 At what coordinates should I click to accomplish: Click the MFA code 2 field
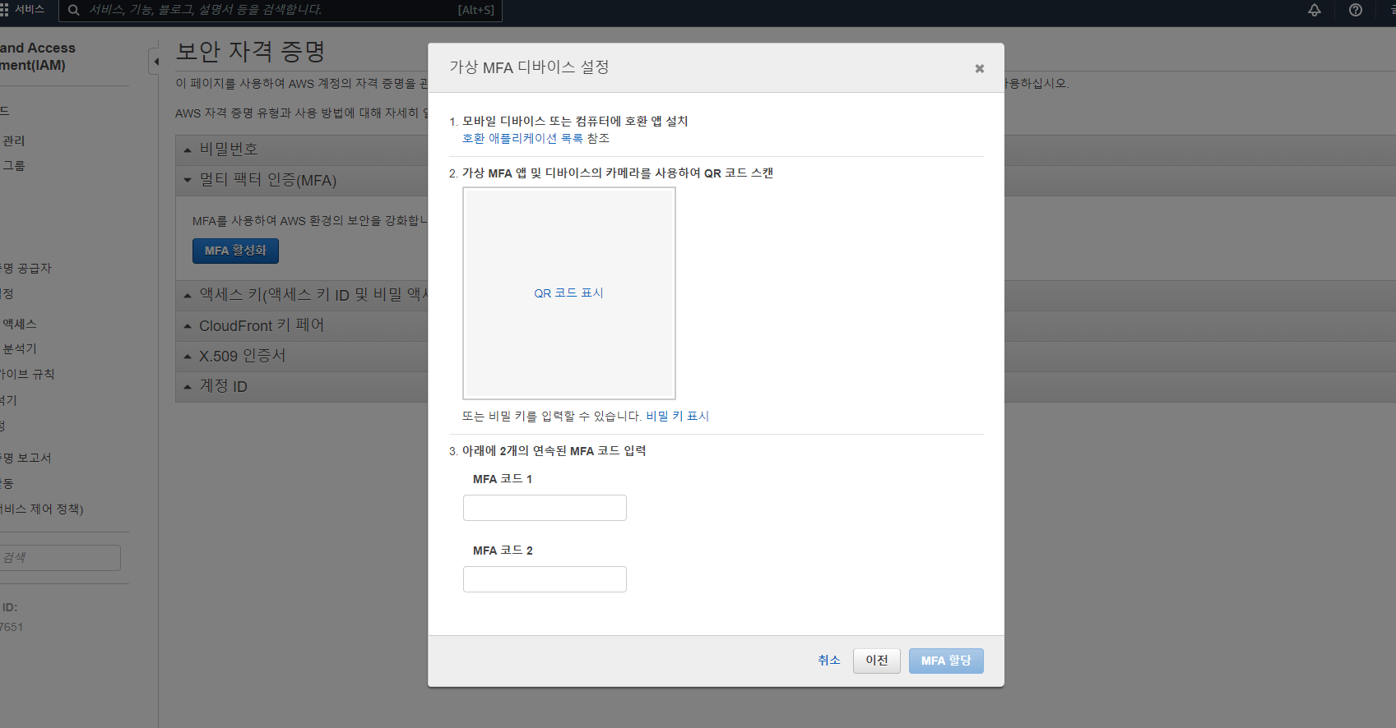click(545, 579)
